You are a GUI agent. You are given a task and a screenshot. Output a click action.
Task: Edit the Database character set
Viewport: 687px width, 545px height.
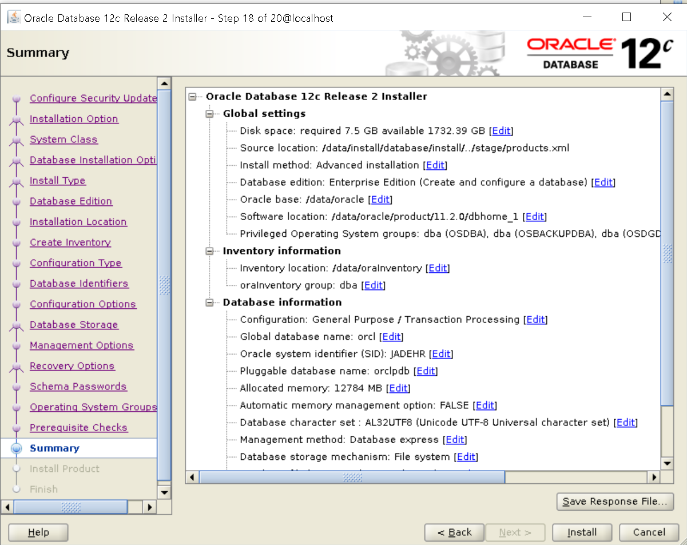[x=626, y=423]
